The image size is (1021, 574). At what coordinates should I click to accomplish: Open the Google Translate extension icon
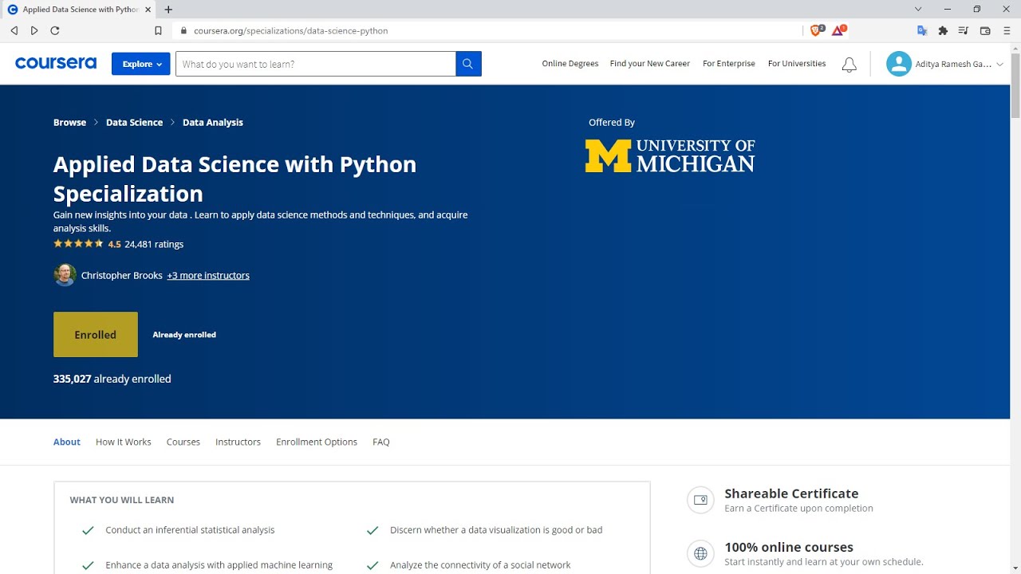[x=922, y=30]
